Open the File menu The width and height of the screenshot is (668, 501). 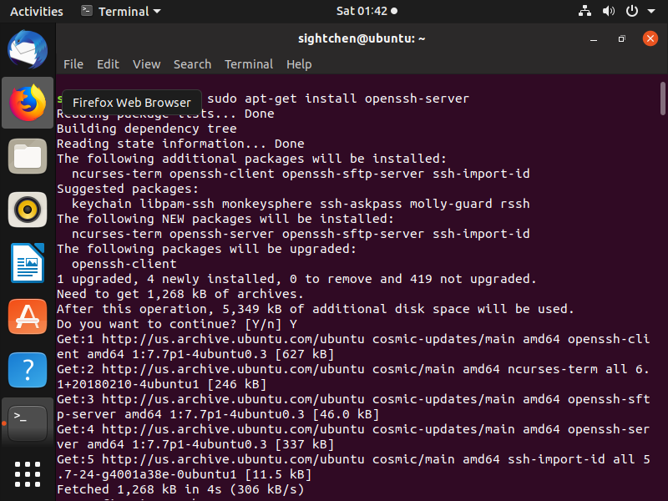click(x=73, y=64)
